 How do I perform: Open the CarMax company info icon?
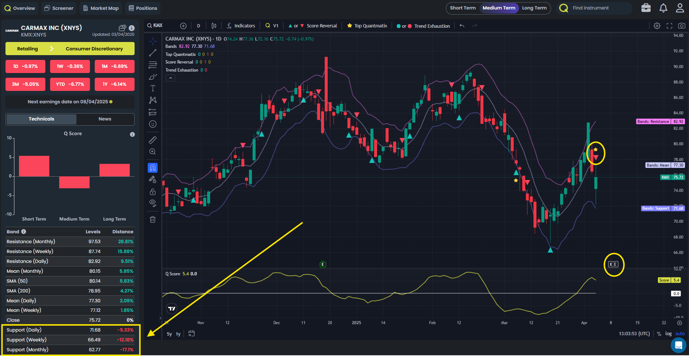pos(132,28)
